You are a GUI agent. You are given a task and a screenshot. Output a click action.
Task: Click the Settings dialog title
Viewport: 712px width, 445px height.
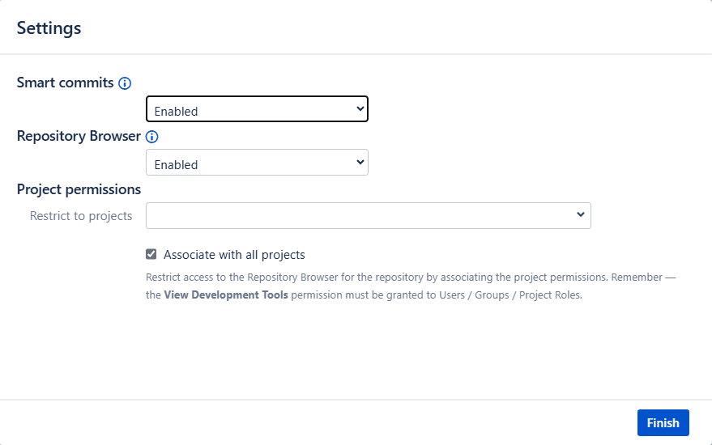49,28
